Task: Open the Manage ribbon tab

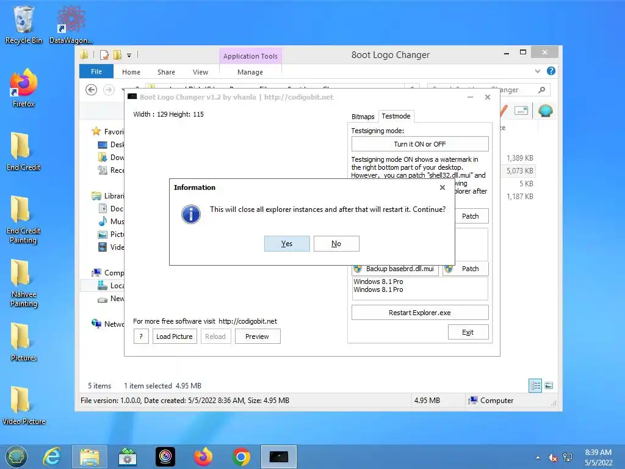Action: [250, 72]
